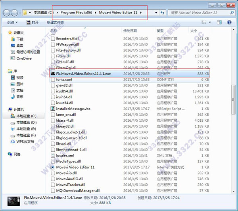Sort by 类型 type column header
The image size is (238, 211).
click(160, 31)
